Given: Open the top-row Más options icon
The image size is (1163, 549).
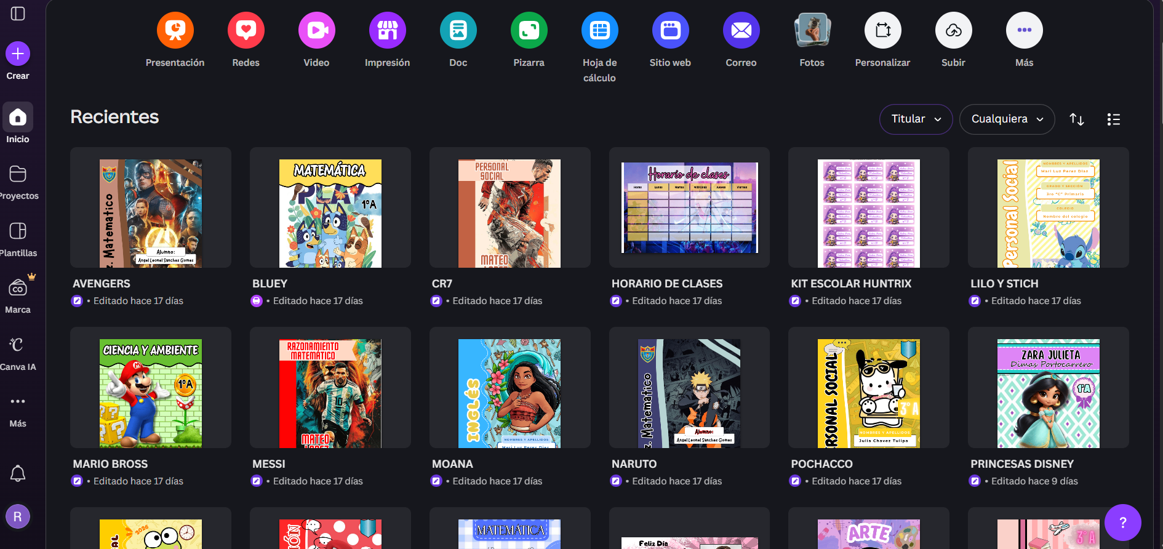Looking at the screenshot, I should [1025, 30].
